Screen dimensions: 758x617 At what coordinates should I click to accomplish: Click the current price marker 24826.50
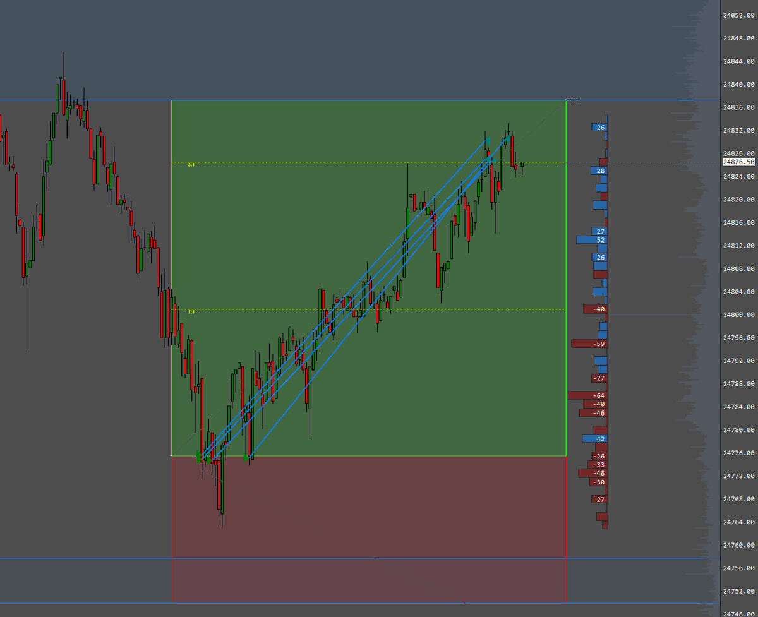point(739,162)
